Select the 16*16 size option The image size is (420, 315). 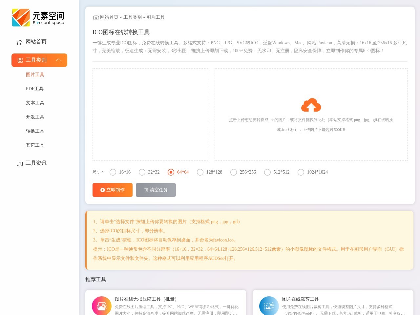[113, 172]
